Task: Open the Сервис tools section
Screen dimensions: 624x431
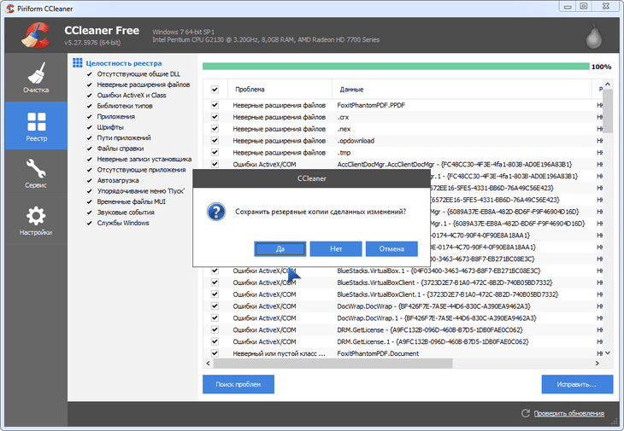Action: point(36,173)
